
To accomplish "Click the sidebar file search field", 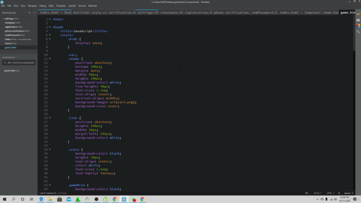I will click(x=19, y=63).
